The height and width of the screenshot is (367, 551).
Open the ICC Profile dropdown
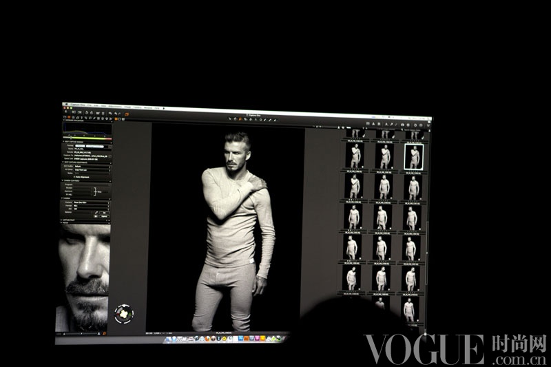click(x=92, y=167)
